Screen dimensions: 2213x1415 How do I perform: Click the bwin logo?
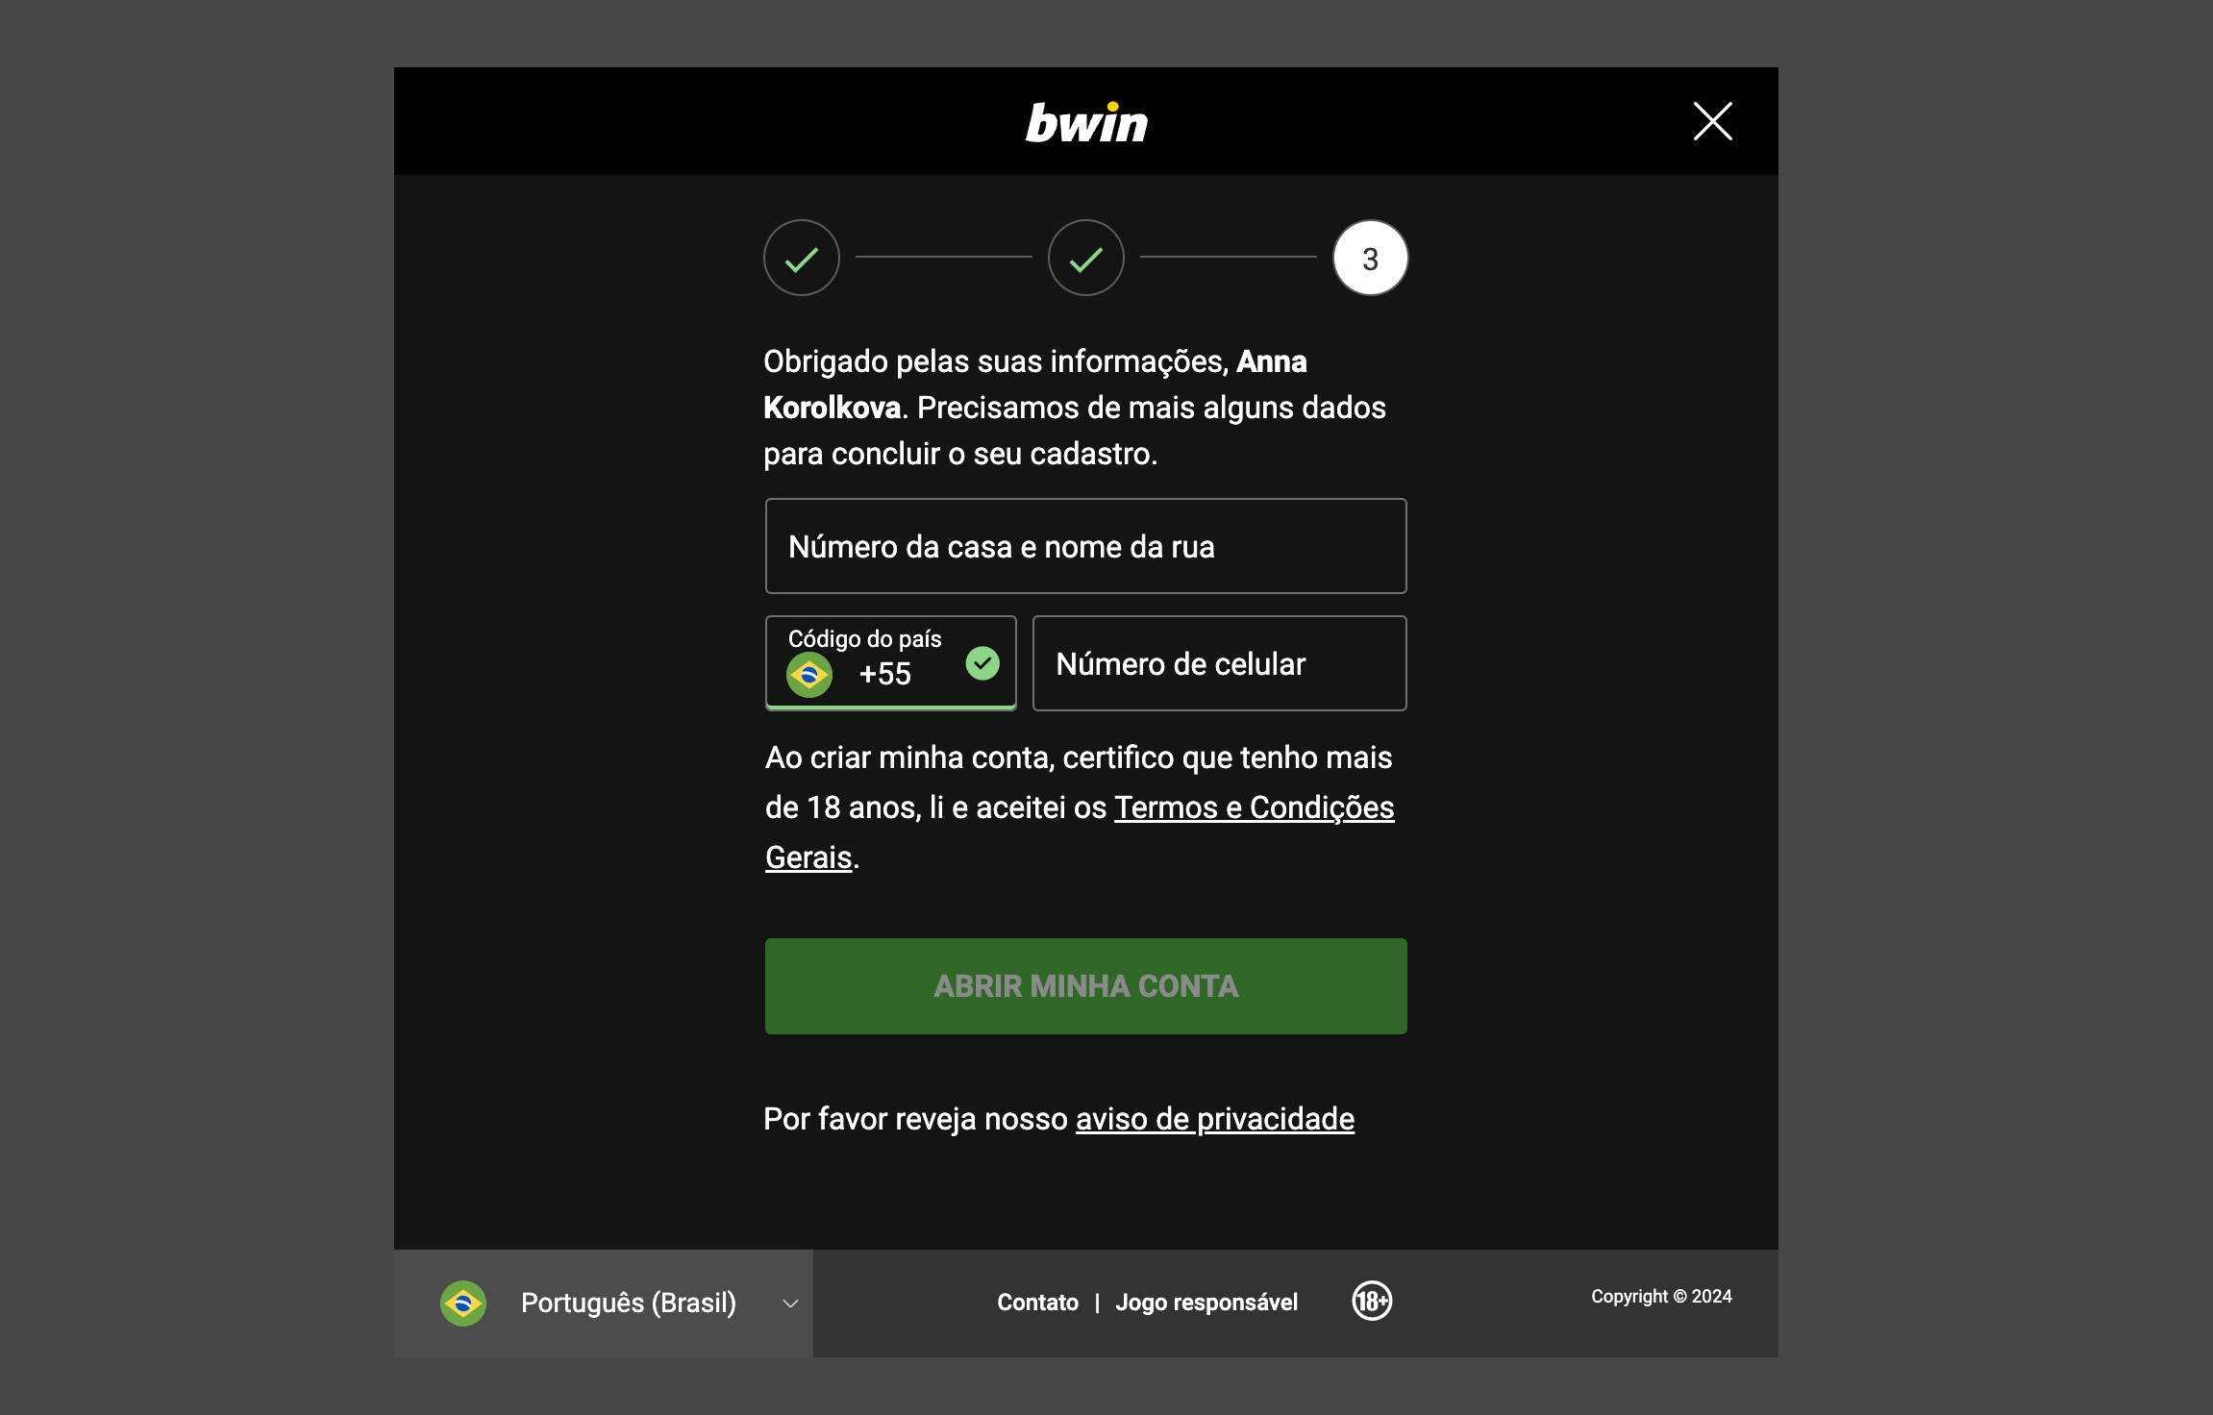[1086, 123]
